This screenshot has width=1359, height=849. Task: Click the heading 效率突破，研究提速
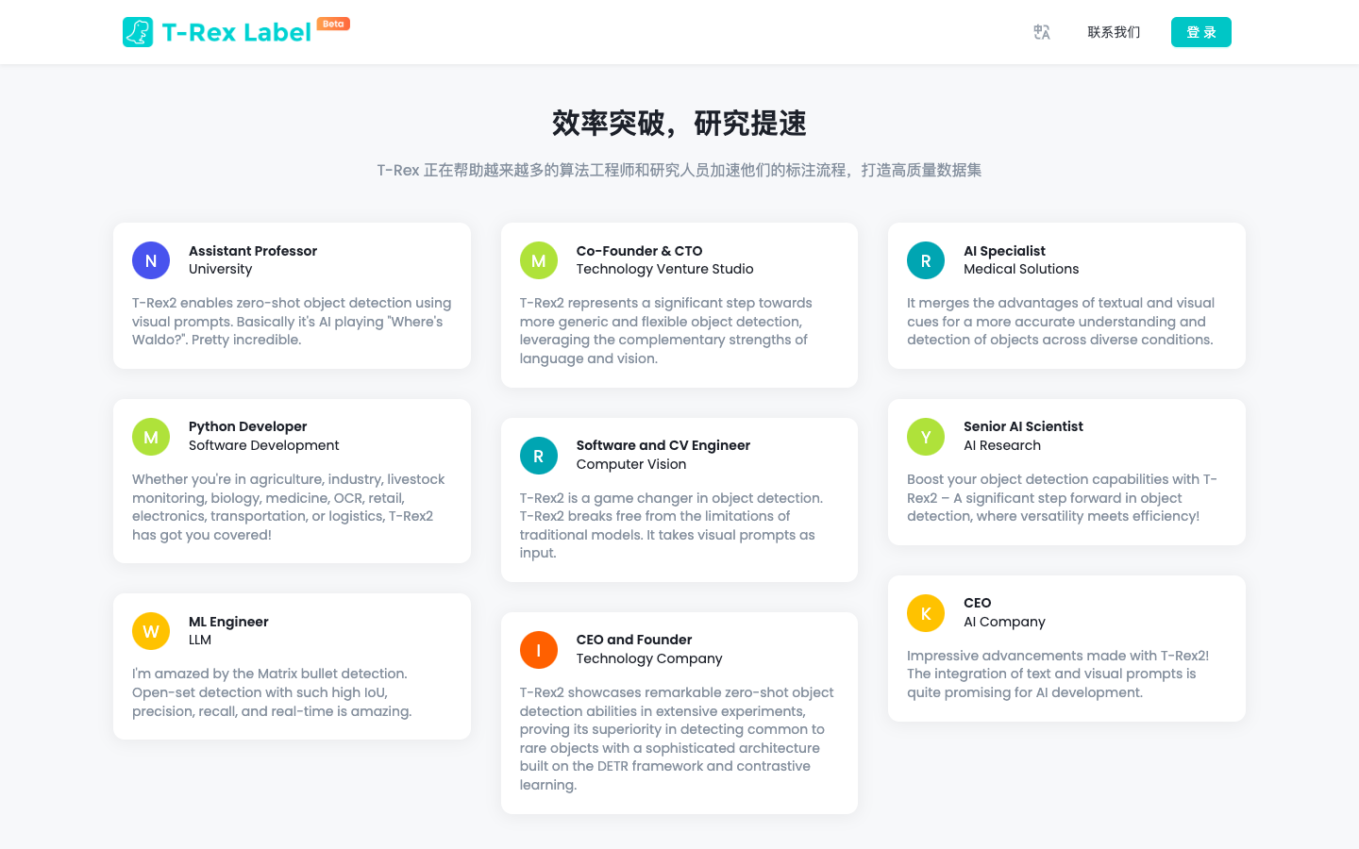tap(679, 124)
